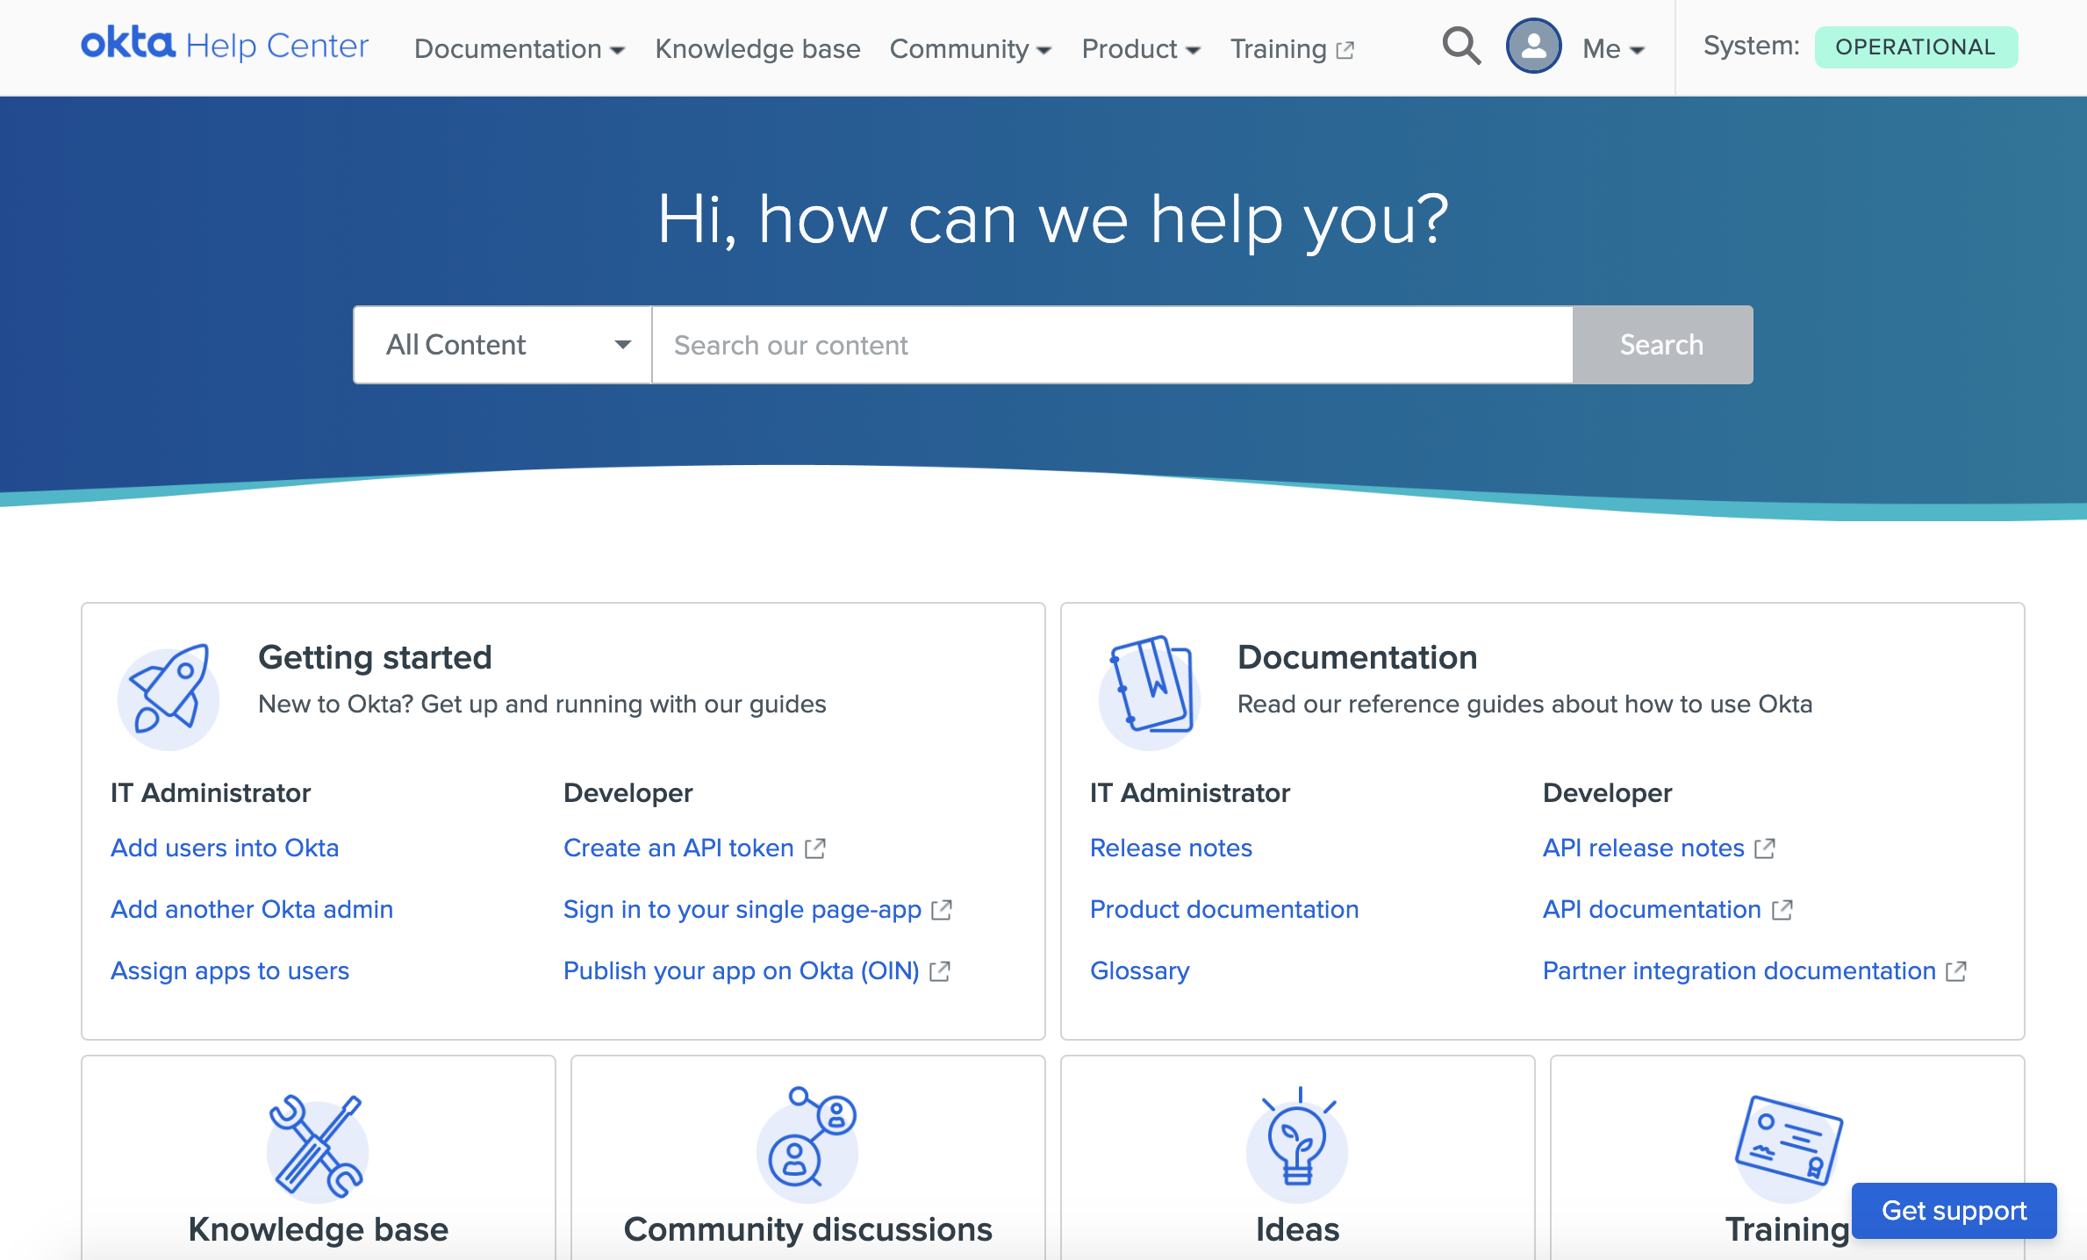Expand the Community menu

971,49
